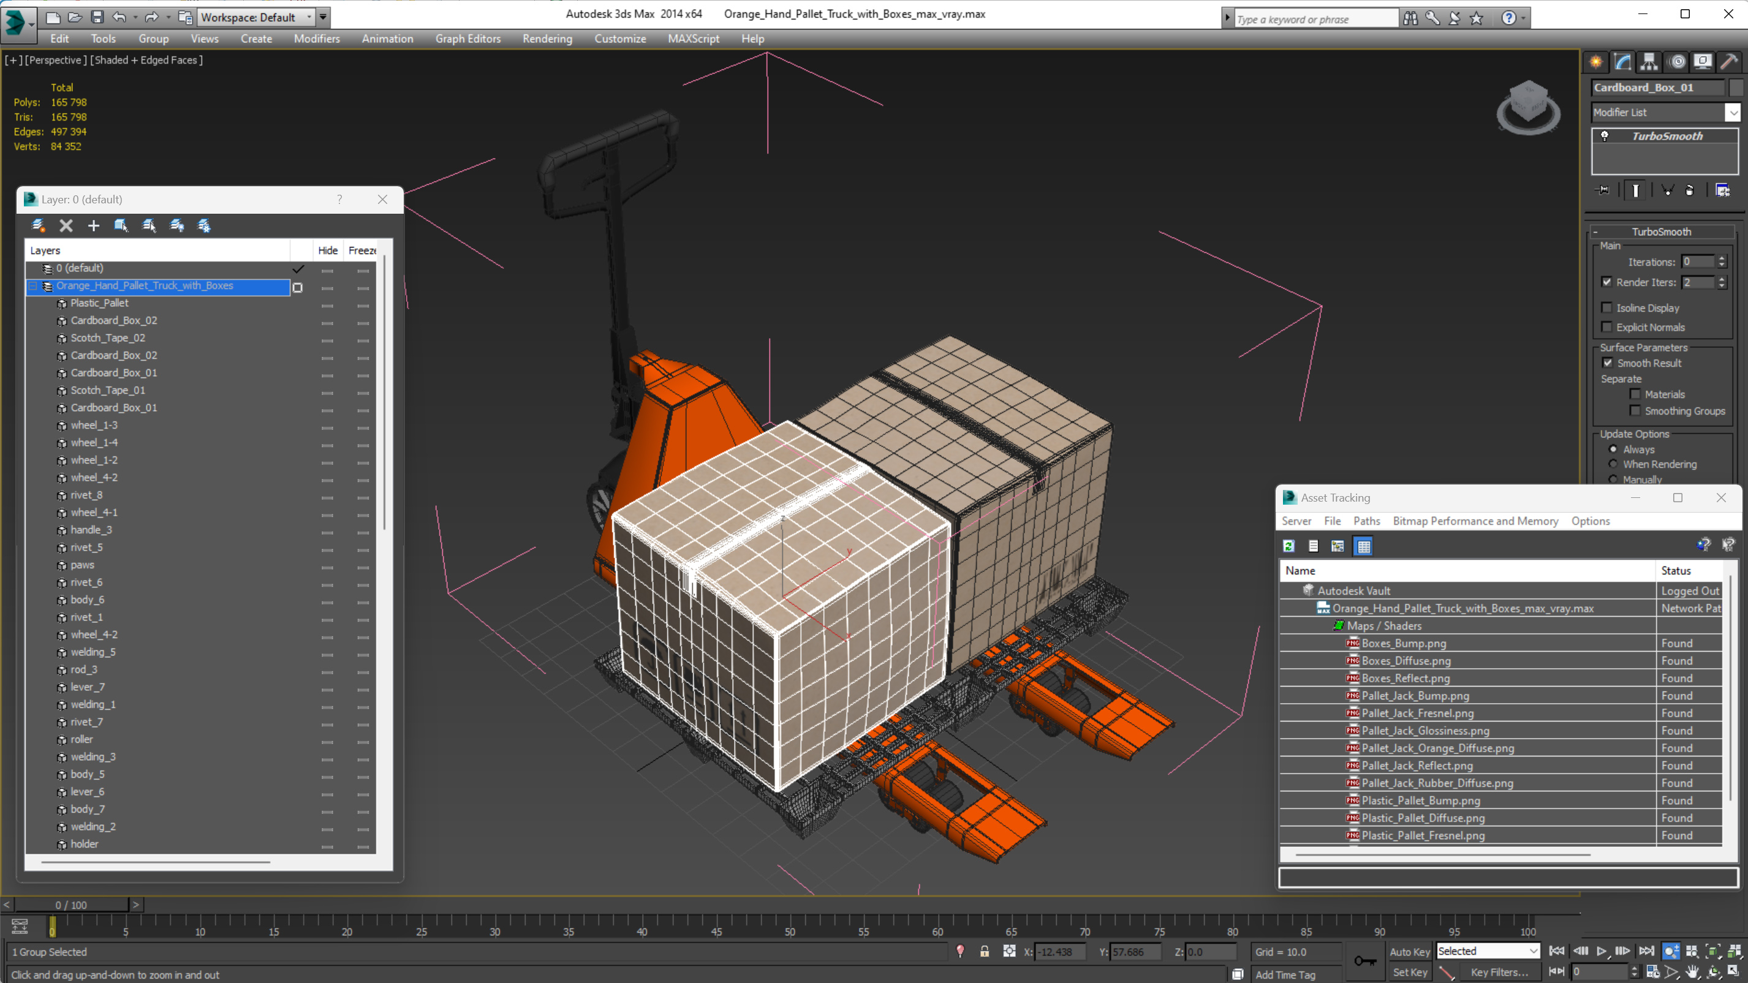Click Play Animation button
The height and width of the screenshot is (983, 1748).
pos(1602,951)
